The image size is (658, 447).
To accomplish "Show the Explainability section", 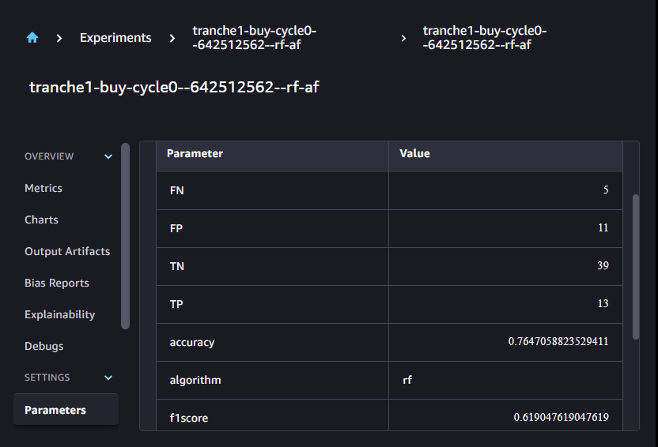I will tap(59, 314).
